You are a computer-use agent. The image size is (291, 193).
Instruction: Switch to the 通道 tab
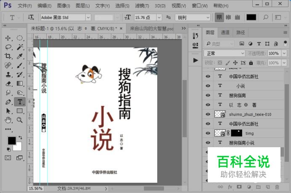(225, 32)
